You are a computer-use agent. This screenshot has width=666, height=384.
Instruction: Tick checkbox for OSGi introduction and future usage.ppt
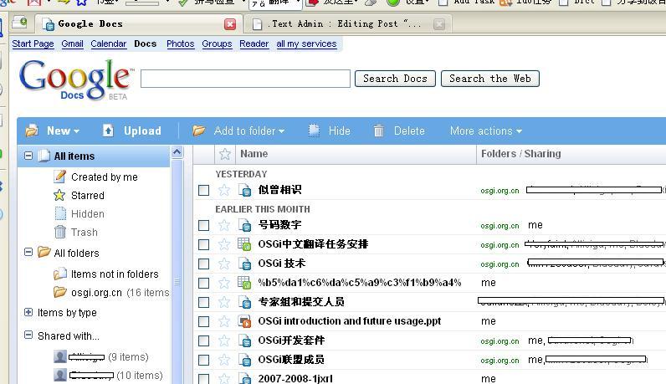204,321
